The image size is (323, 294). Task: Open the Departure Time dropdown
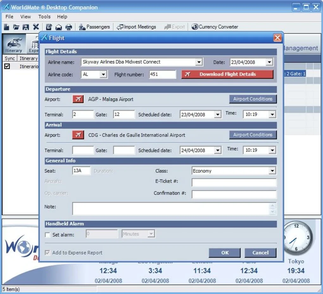pyautogui.click(x=272, y=114)
